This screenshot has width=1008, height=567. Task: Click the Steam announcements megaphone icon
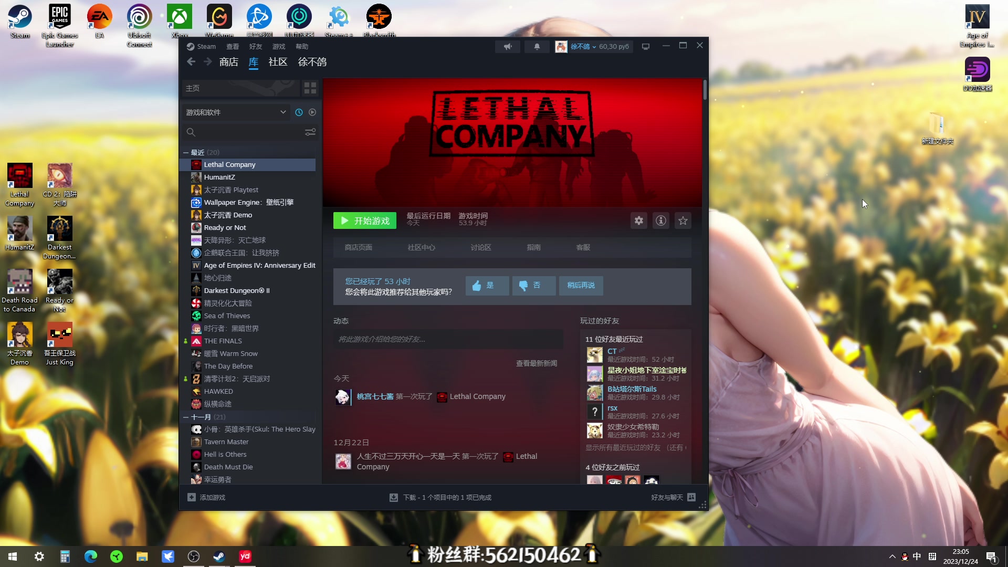508,47
